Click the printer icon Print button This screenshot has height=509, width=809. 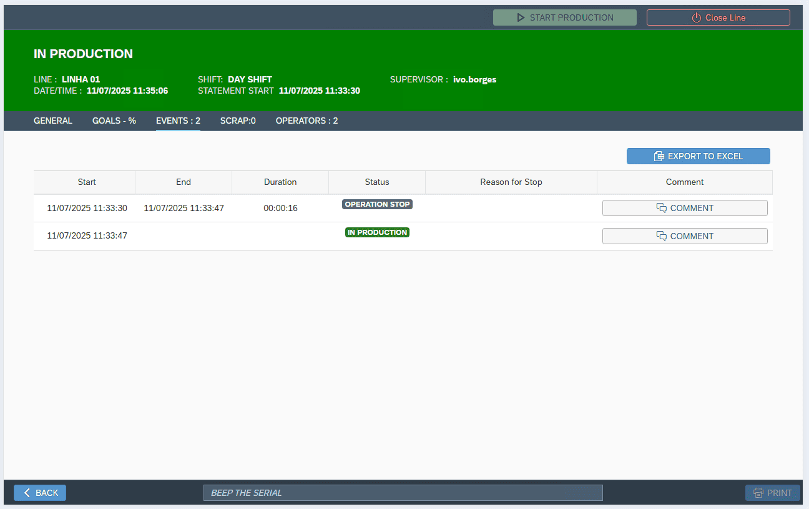pos(772,493)
